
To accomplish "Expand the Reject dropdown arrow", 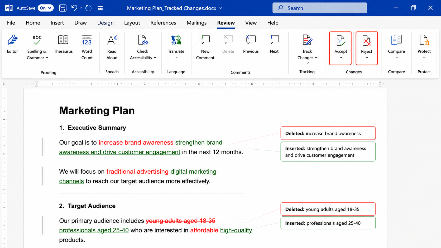I will (x=367, y=58).
